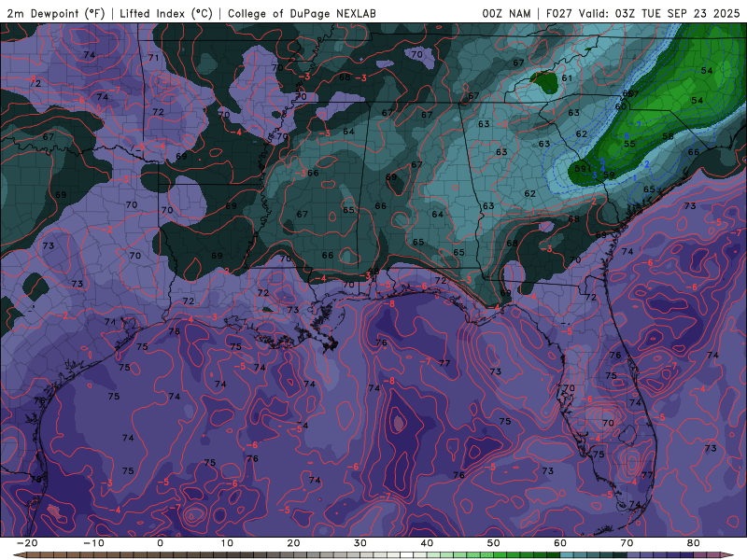Click the 20 label on the color scale

pyautogui.click(x=293, y=543)
